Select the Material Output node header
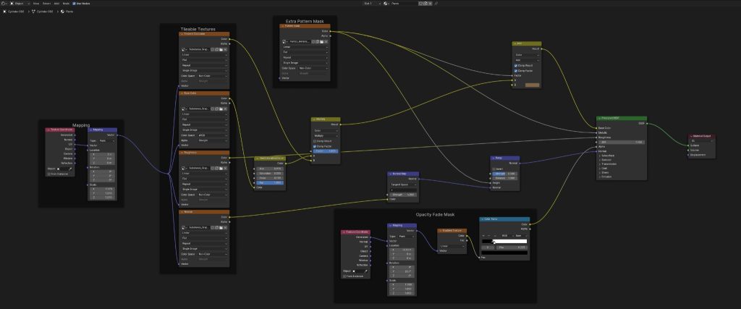Screen dimensions: 741x309 (x=701, y=135)
